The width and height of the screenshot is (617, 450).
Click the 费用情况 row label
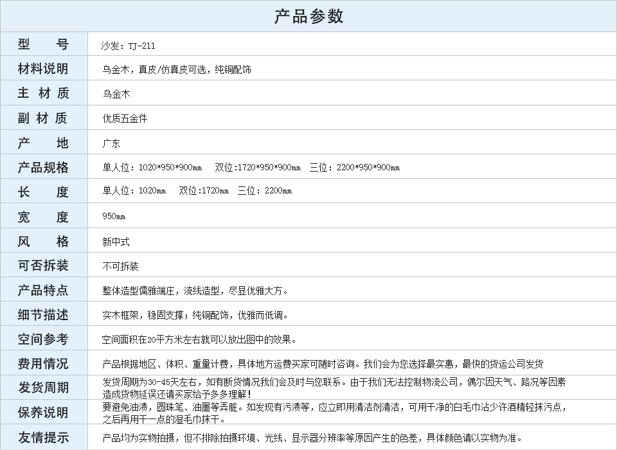pyautogui.click(x=43, y=363)
